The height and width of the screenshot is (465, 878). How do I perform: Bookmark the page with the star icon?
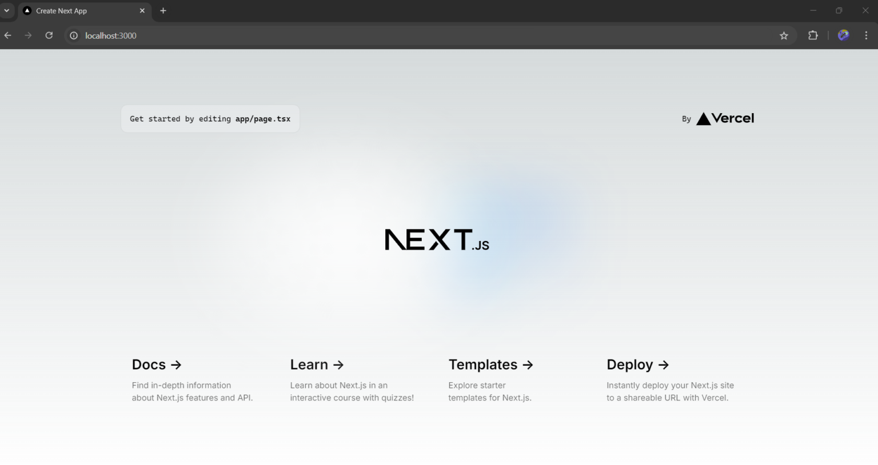tap(784, 35)
